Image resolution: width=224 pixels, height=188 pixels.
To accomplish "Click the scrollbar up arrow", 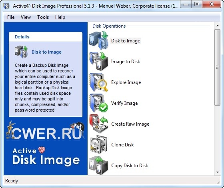I will pos(218,26).
